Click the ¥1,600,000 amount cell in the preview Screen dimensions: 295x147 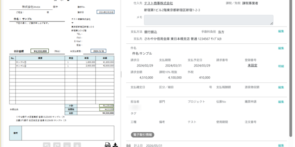click(105, 62)
